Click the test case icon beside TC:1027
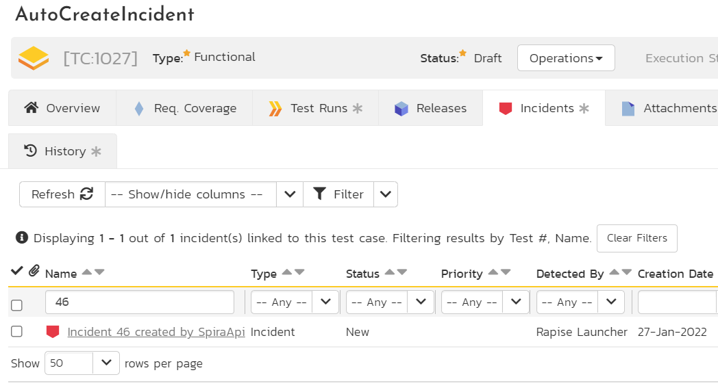718x390 pixels. pos(34,58)
